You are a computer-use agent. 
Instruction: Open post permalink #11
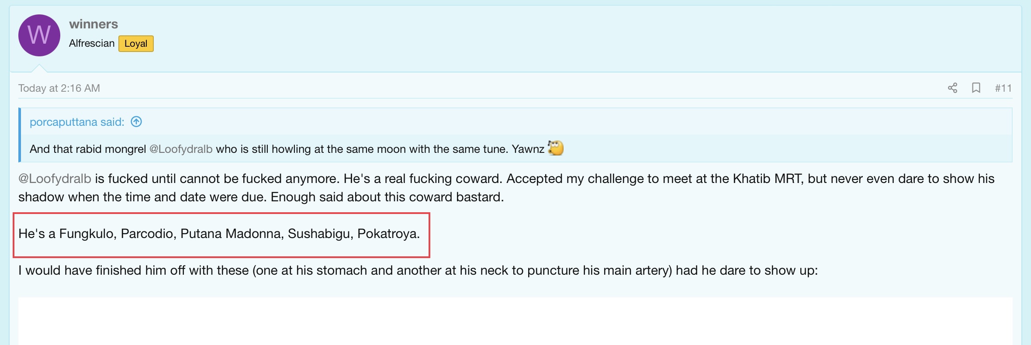point(1003,88)
